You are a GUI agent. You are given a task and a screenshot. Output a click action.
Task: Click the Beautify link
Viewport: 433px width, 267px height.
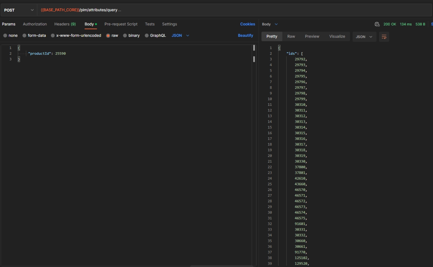[245, 35]
